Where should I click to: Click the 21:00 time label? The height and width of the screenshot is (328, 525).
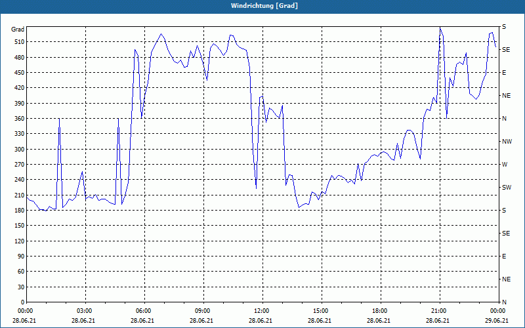[439, 311]
